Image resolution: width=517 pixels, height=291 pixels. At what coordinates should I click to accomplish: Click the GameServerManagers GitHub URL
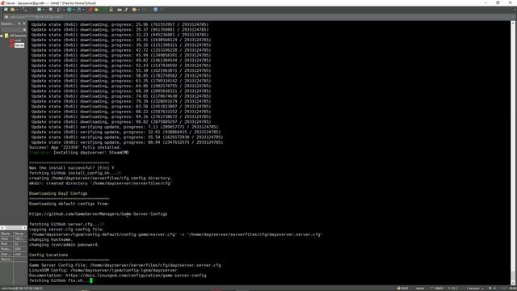click(98, 214)
